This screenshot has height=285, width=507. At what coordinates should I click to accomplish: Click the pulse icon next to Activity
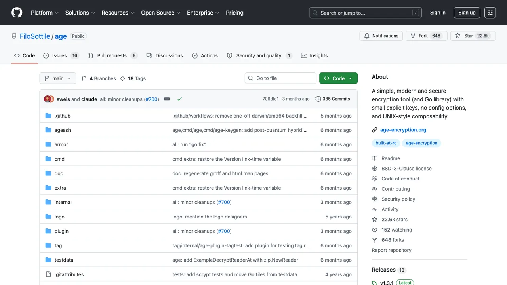coord(375,209)
